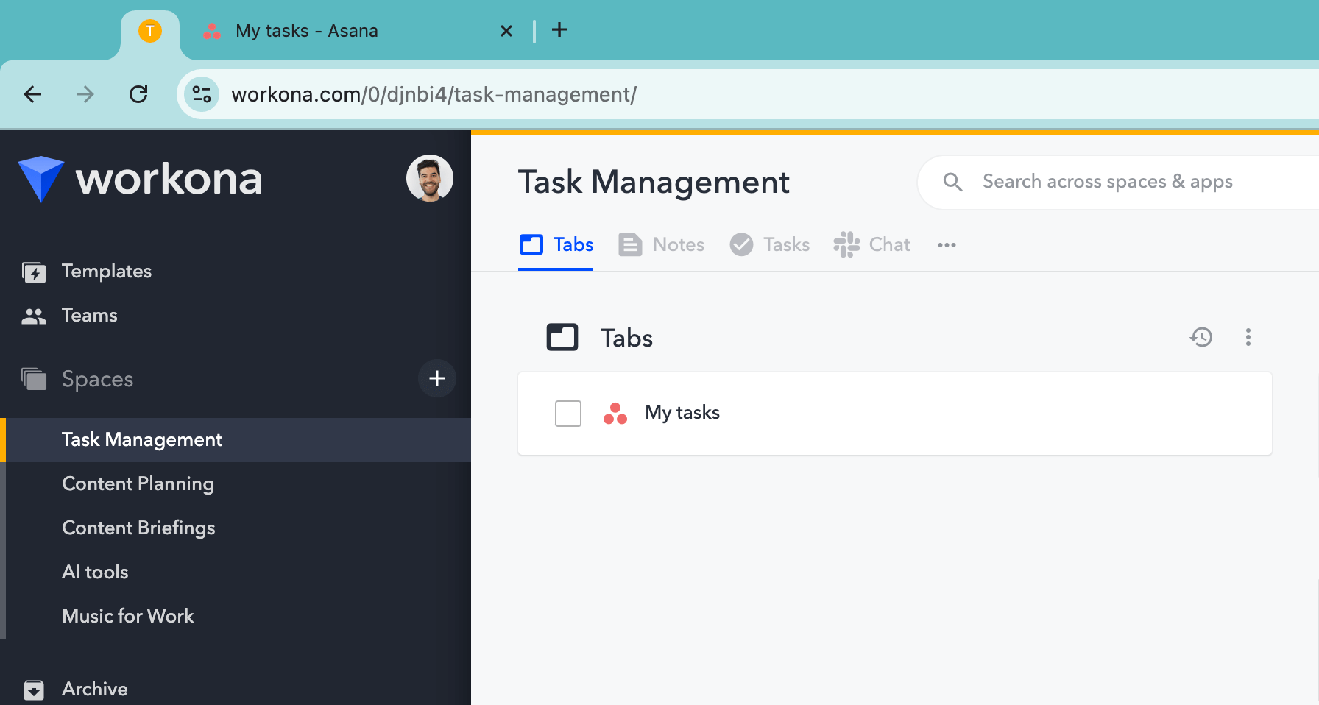Switch to the Tasks tab
The image size is (1319, 705).
click(769, 245)
